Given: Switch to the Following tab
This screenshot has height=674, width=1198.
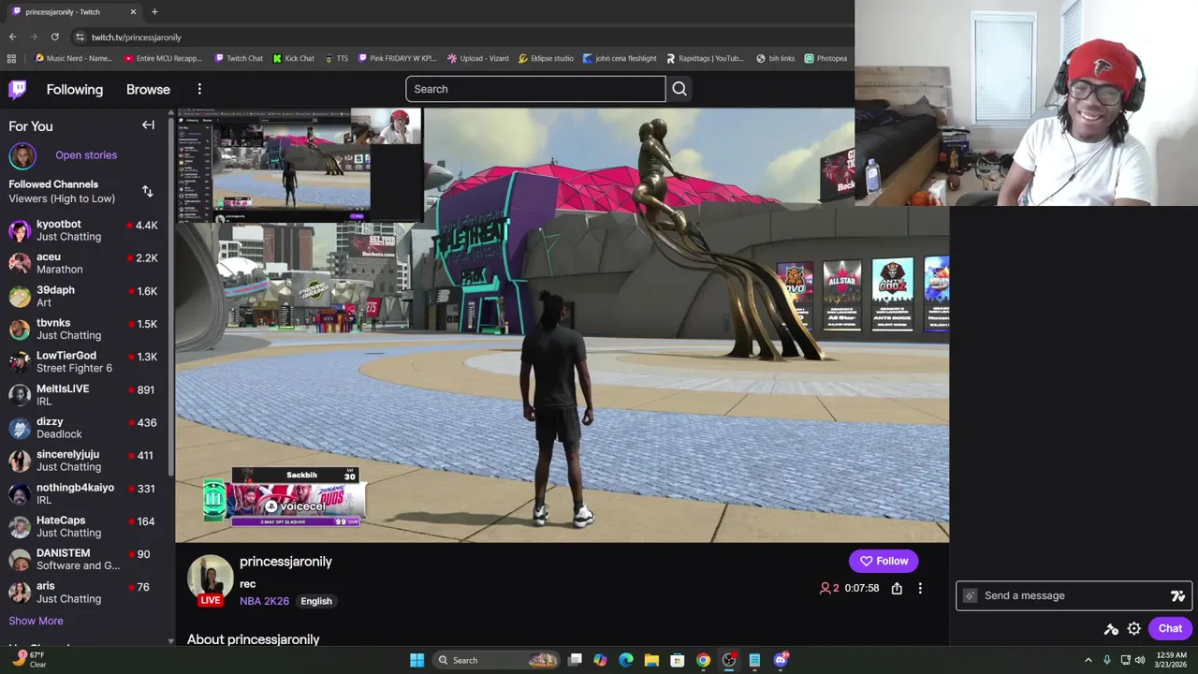Looking at the screenshot, I should pos(75,90).
